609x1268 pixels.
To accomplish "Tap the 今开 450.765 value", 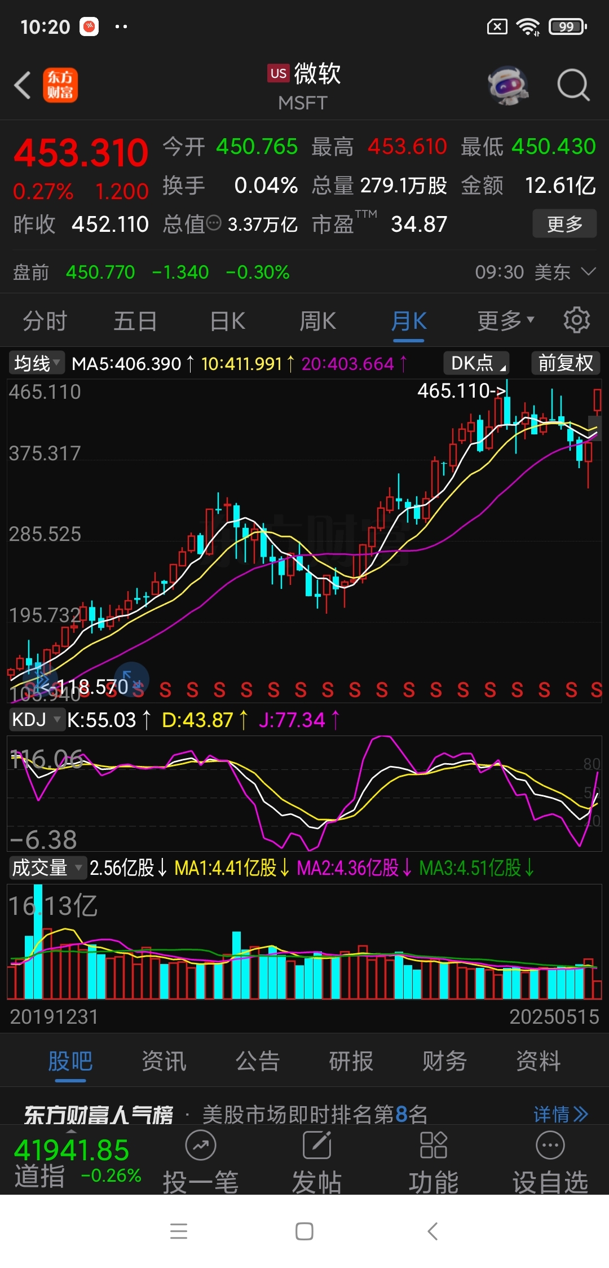I will coord(257,147).
